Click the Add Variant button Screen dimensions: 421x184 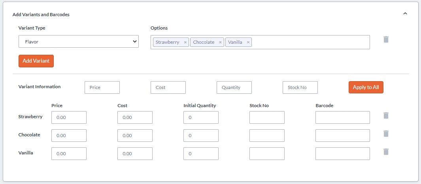click(36, 61)
